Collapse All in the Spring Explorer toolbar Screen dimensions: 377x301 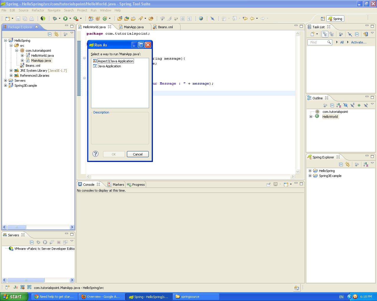(x=341, y=165)
